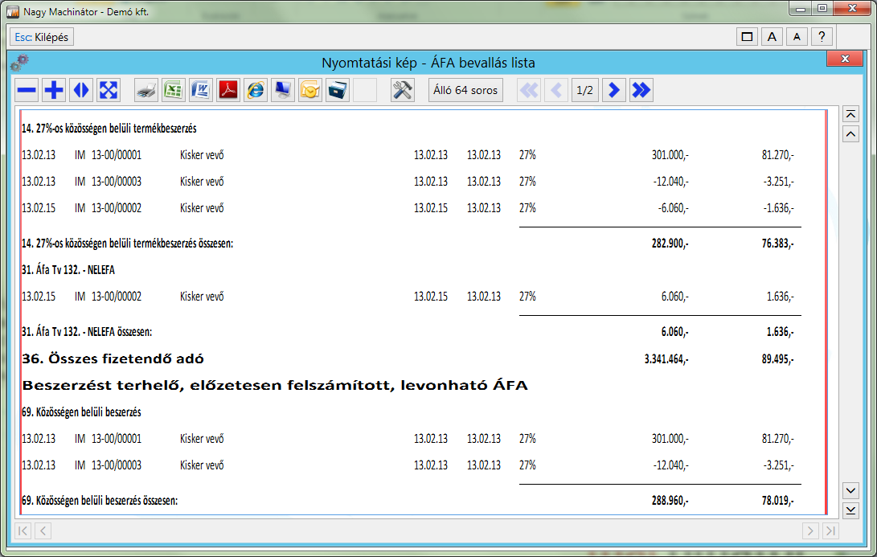Jump to the first page
Screen dimensions: 877x557
(x=529, y=90)
